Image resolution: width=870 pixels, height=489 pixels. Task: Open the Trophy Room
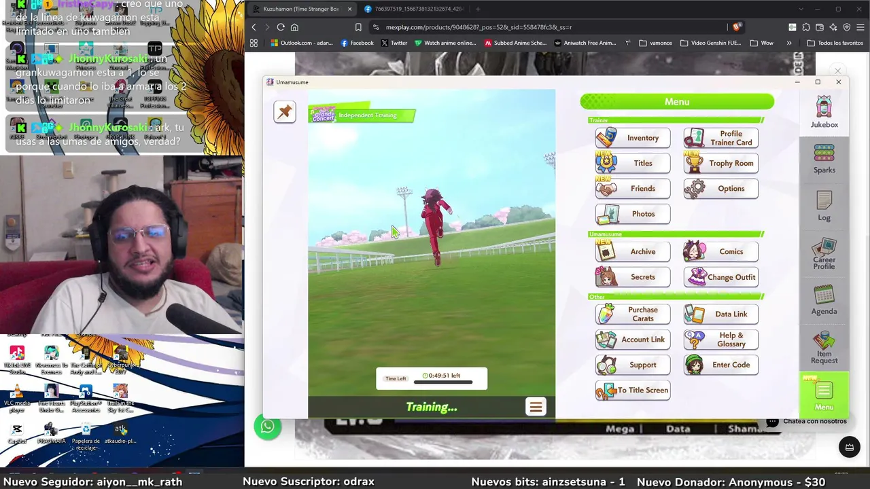(721, 163)
